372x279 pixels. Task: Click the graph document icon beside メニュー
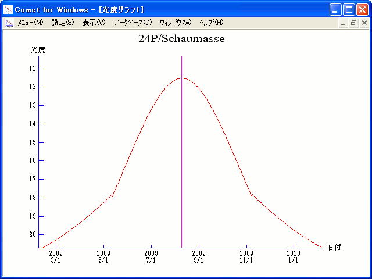(9, 23)
